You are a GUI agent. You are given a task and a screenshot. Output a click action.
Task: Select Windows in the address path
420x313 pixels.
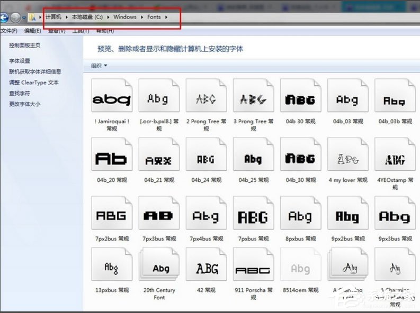[125, 17]
